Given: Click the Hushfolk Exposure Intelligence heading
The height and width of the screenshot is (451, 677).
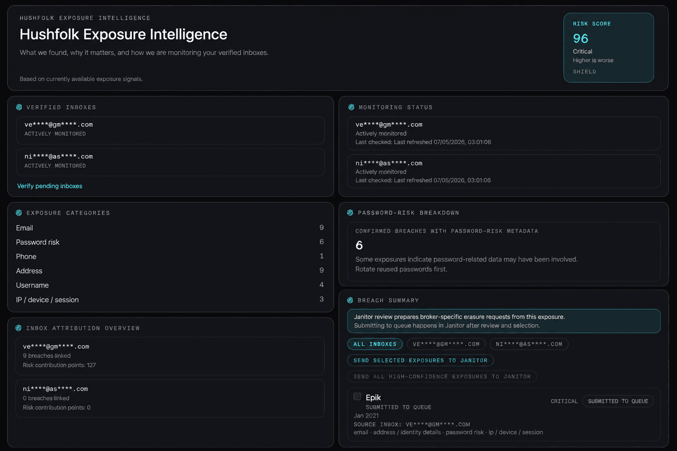Looking at the screenshot, I should point(123,34).
